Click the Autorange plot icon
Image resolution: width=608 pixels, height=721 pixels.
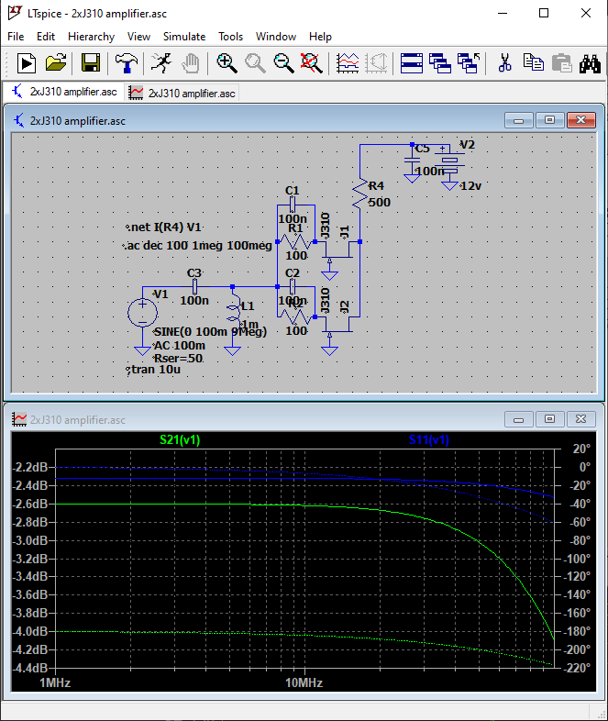pos(348,62)
